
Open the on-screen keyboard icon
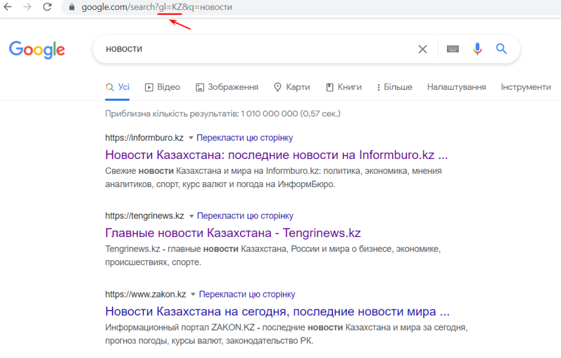pyautogui.click(x=453, y=49)
